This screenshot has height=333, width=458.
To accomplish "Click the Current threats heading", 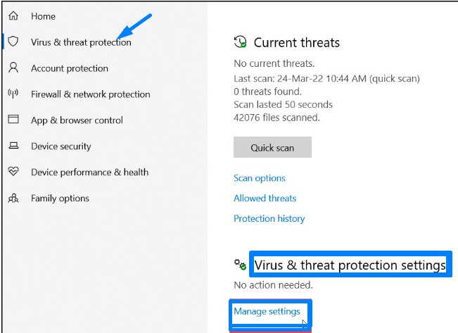I will tap(297, 43).
